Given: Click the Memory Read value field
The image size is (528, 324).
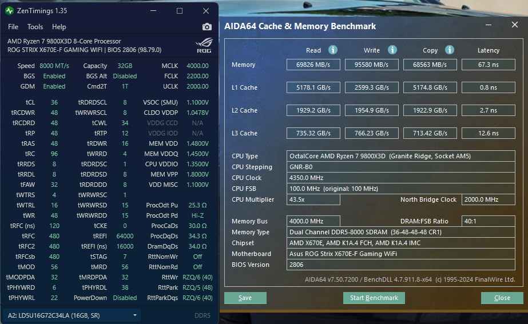Looking at the screenshot, I should (313, 65).
